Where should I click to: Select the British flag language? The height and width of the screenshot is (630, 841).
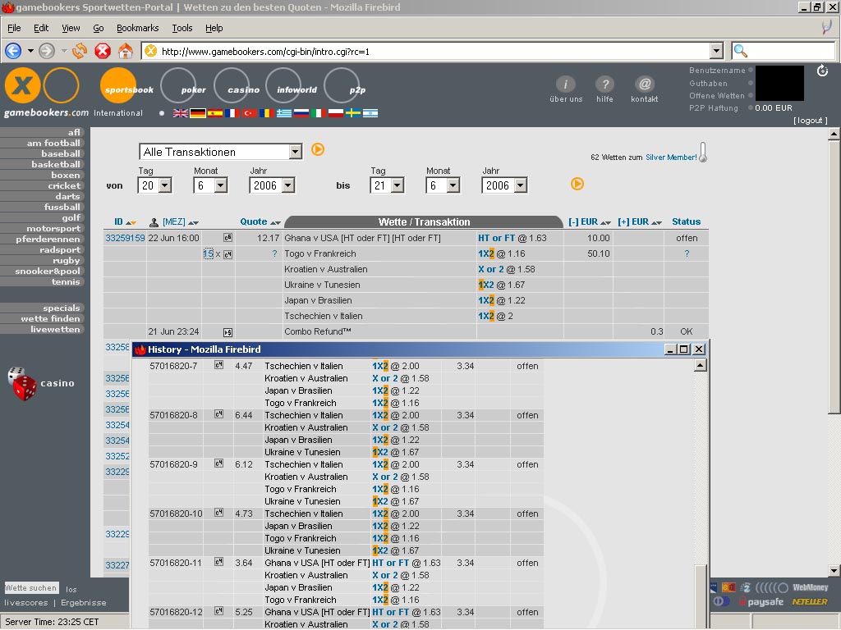(x=180, y=113)
